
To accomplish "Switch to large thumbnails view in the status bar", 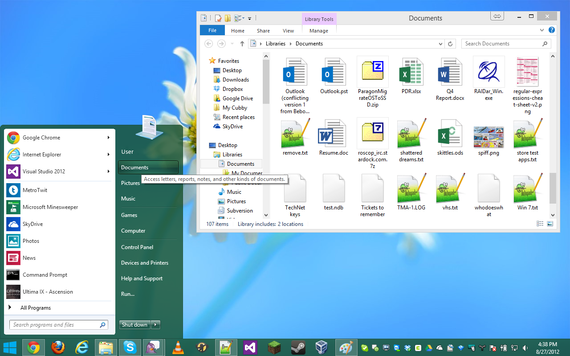I will [550, 224].
